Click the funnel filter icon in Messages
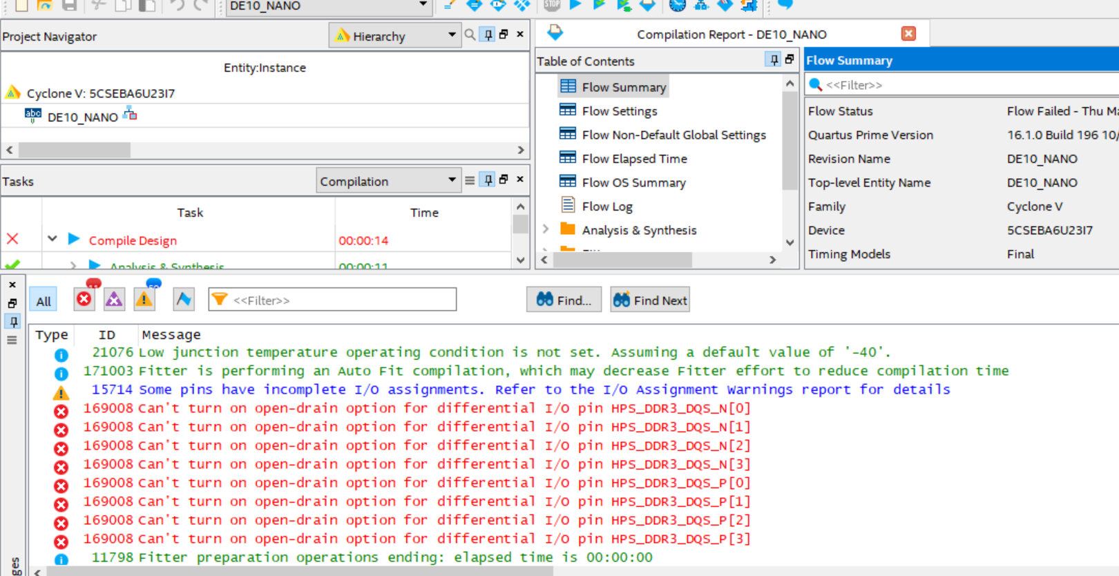 click(x=220, y=299)
